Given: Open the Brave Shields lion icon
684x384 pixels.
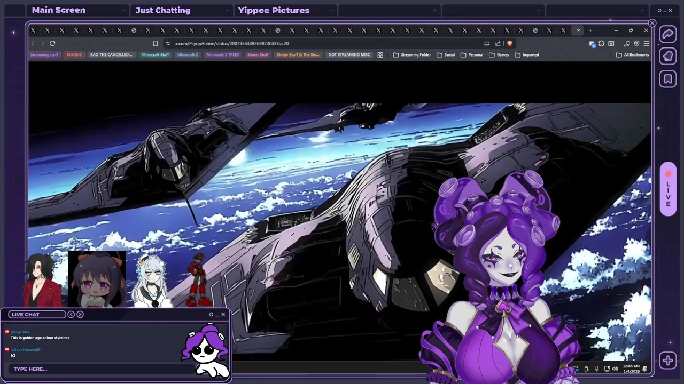Looking at the screenshot, I should 510,43.
